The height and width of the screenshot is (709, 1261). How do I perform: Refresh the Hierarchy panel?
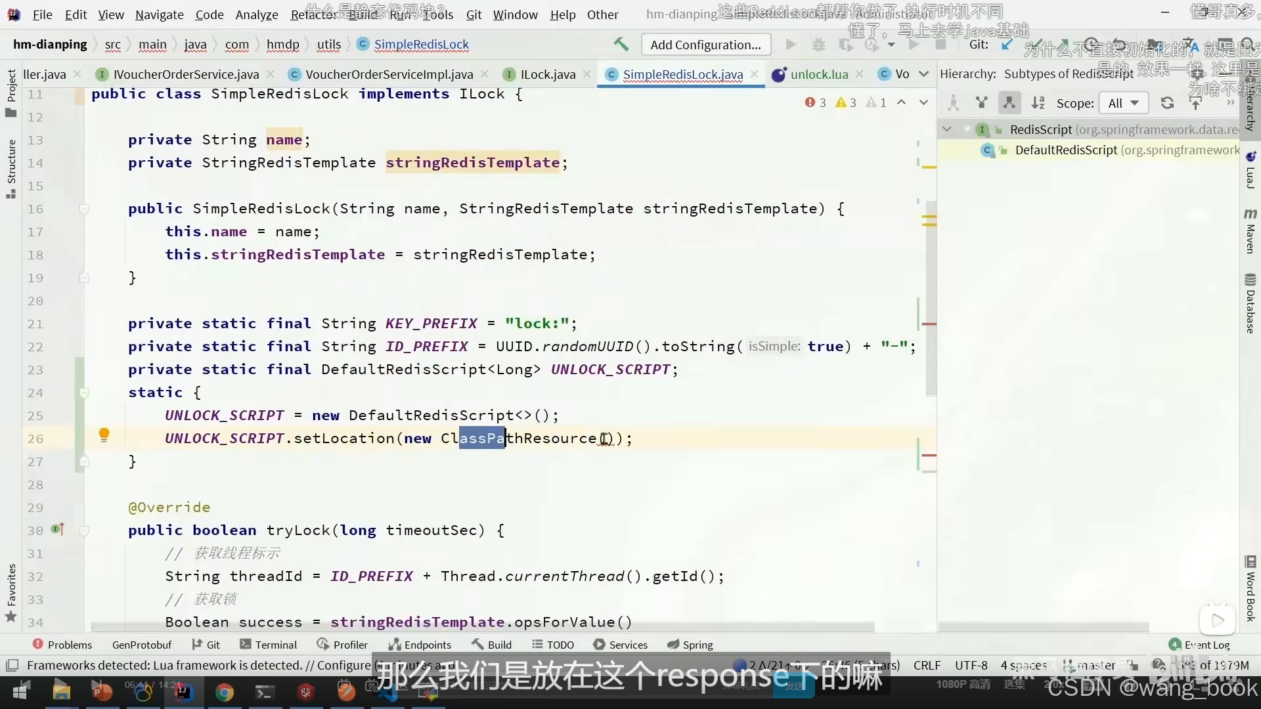1167,103
